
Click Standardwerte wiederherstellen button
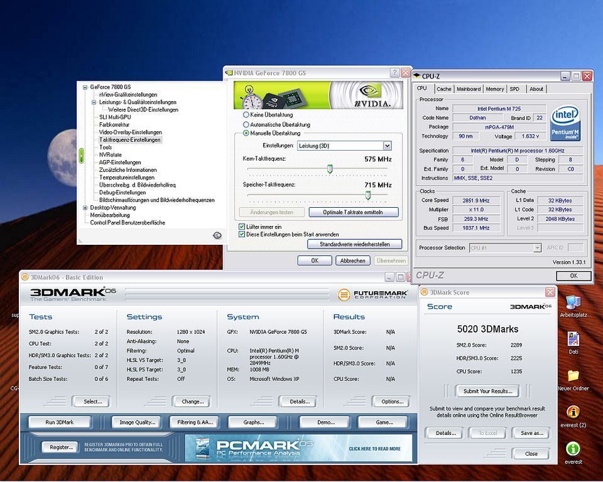[x=354, y=244]
